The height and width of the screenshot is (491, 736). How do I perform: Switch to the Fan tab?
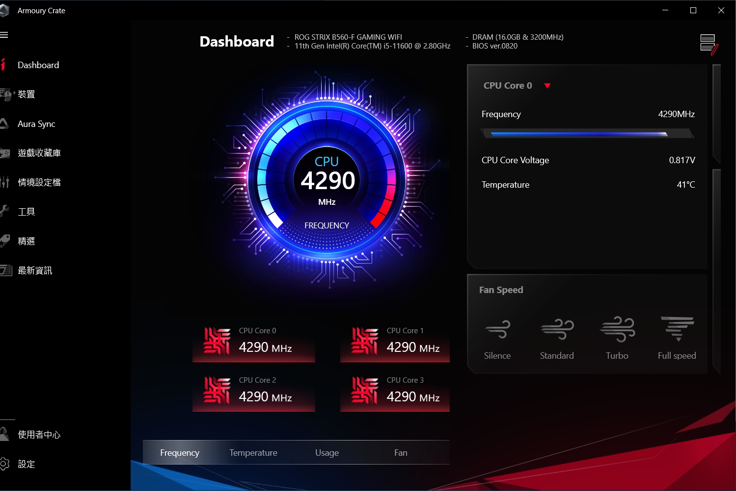click(x=401, y=453)
